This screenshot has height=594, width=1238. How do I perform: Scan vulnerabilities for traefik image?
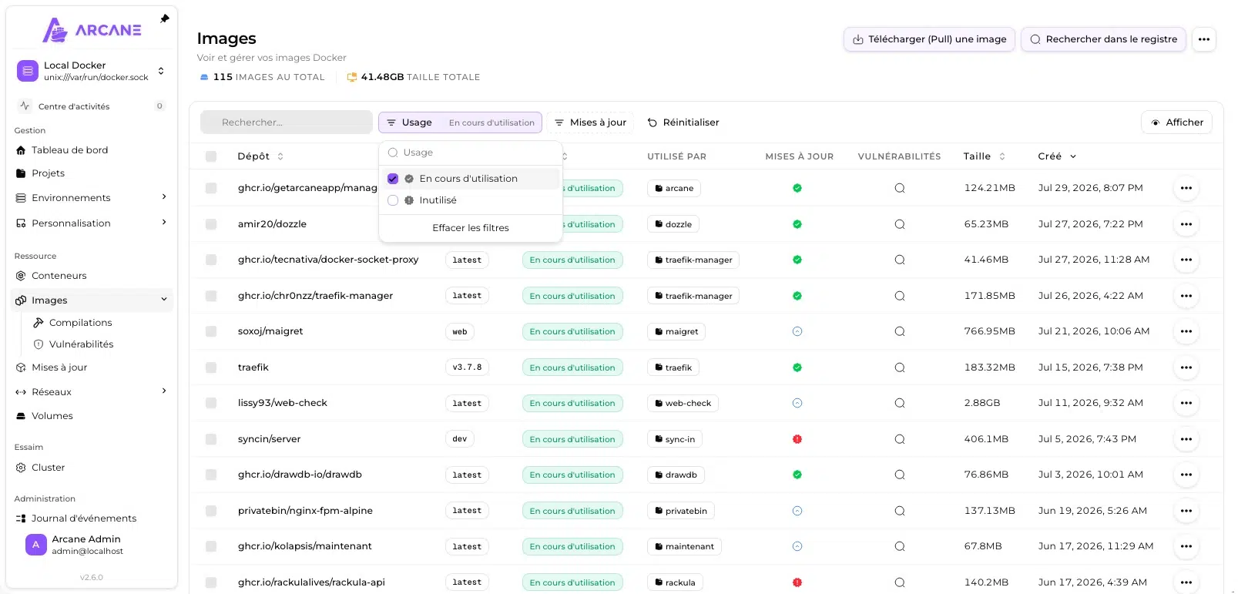(x=899, y=367)
